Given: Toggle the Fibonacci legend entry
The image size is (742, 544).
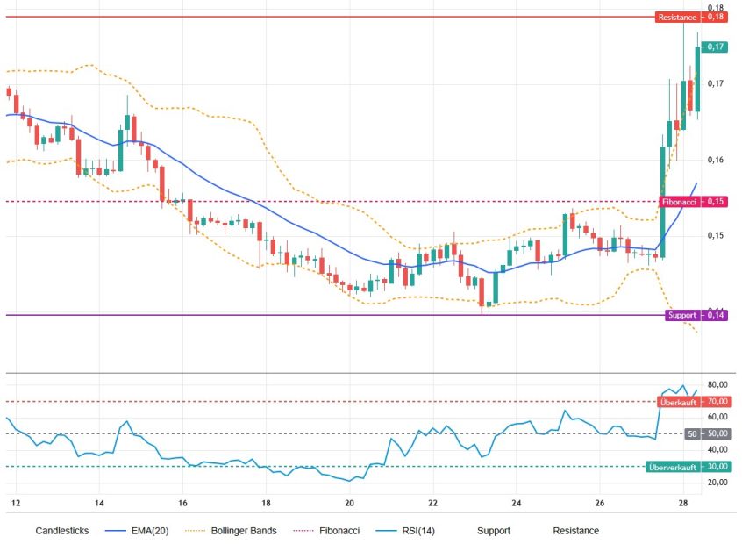Looking at the screenshot, I should 326,531.
